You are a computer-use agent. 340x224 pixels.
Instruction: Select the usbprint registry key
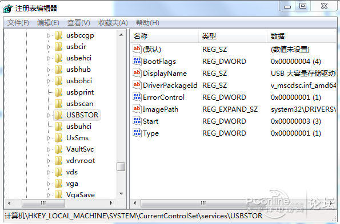80,92
